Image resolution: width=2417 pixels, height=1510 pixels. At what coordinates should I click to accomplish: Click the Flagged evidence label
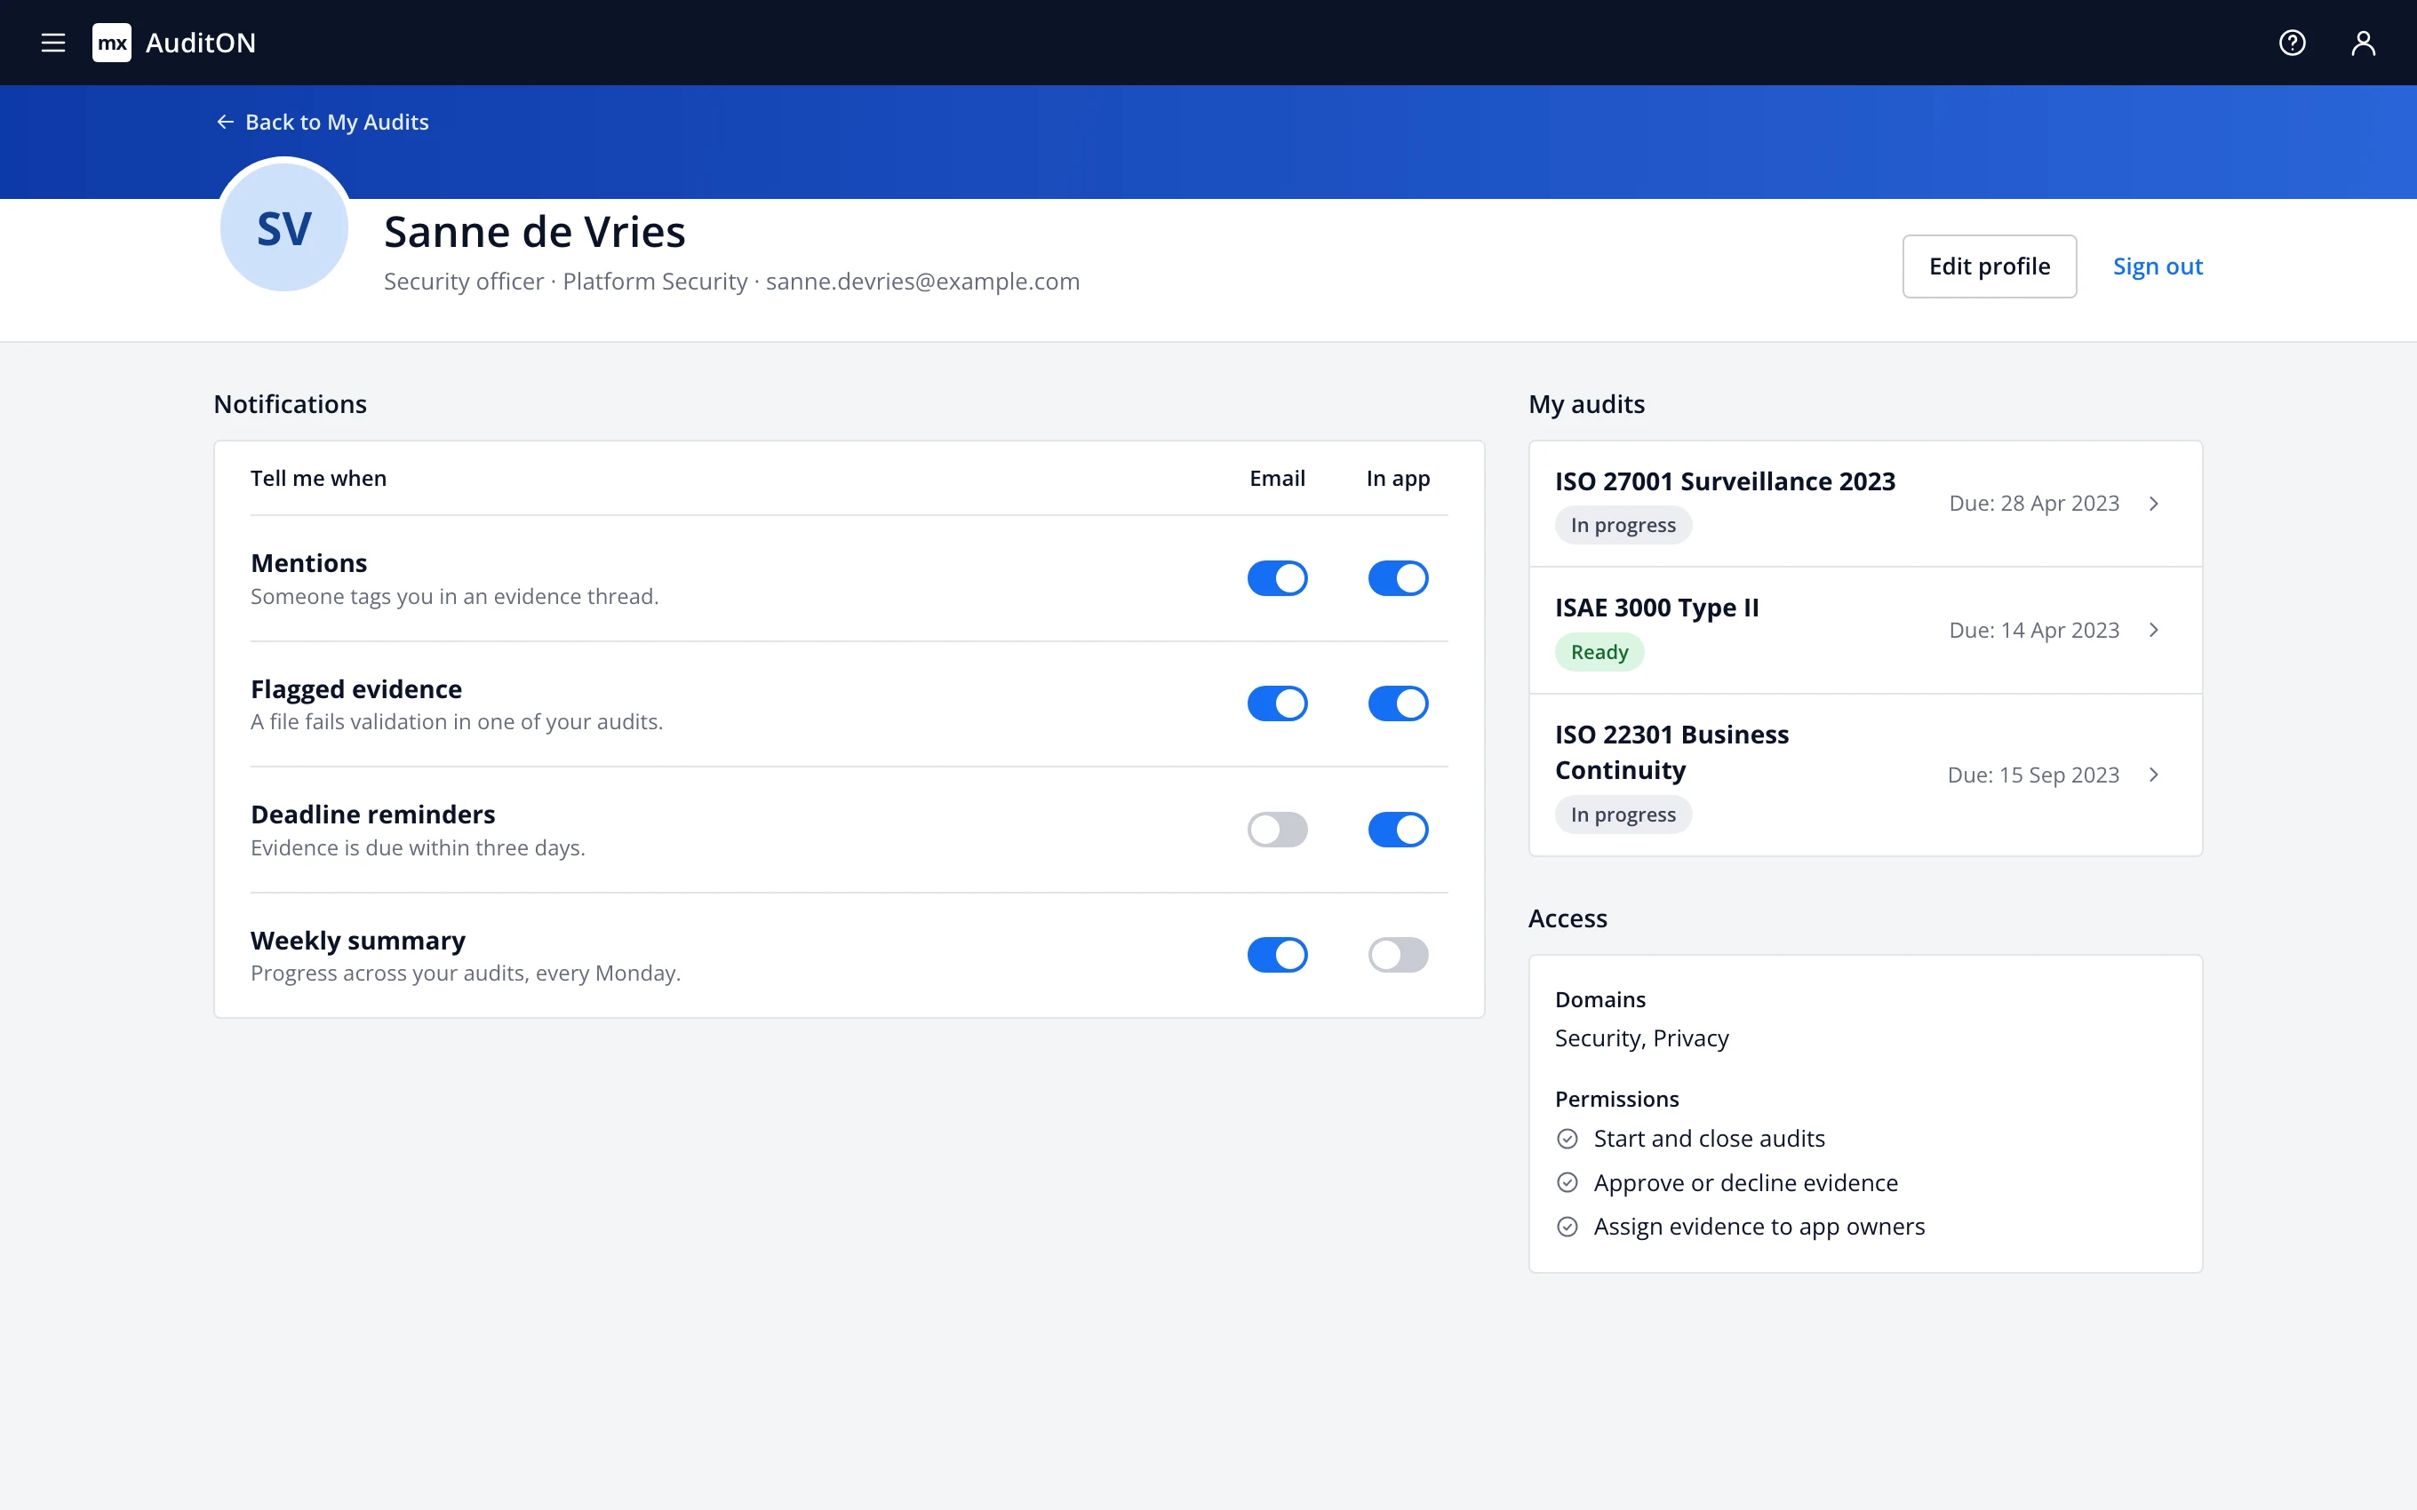356,689
